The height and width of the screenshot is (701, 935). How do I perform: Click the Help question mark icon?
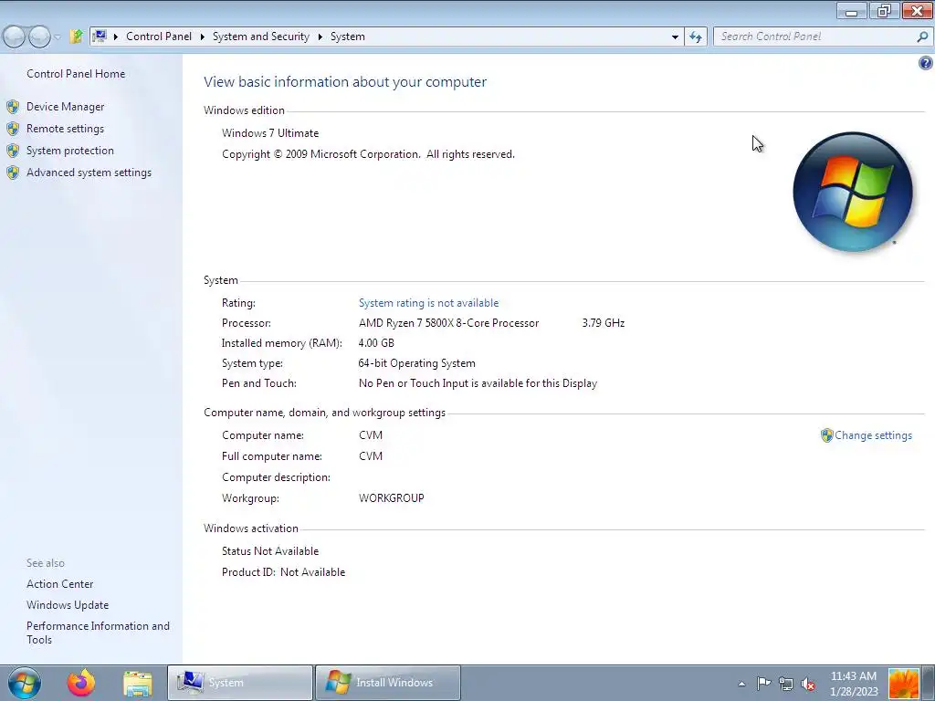[x=926, y=63]
